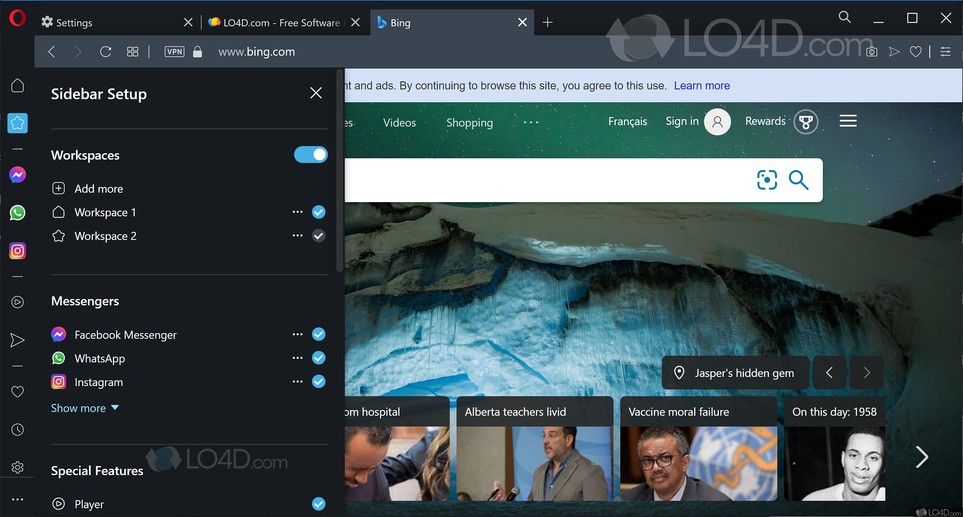963x517 pixels.
Task: Open Facebook Messenger in sidebar
Action: click(x=17, y=175)
